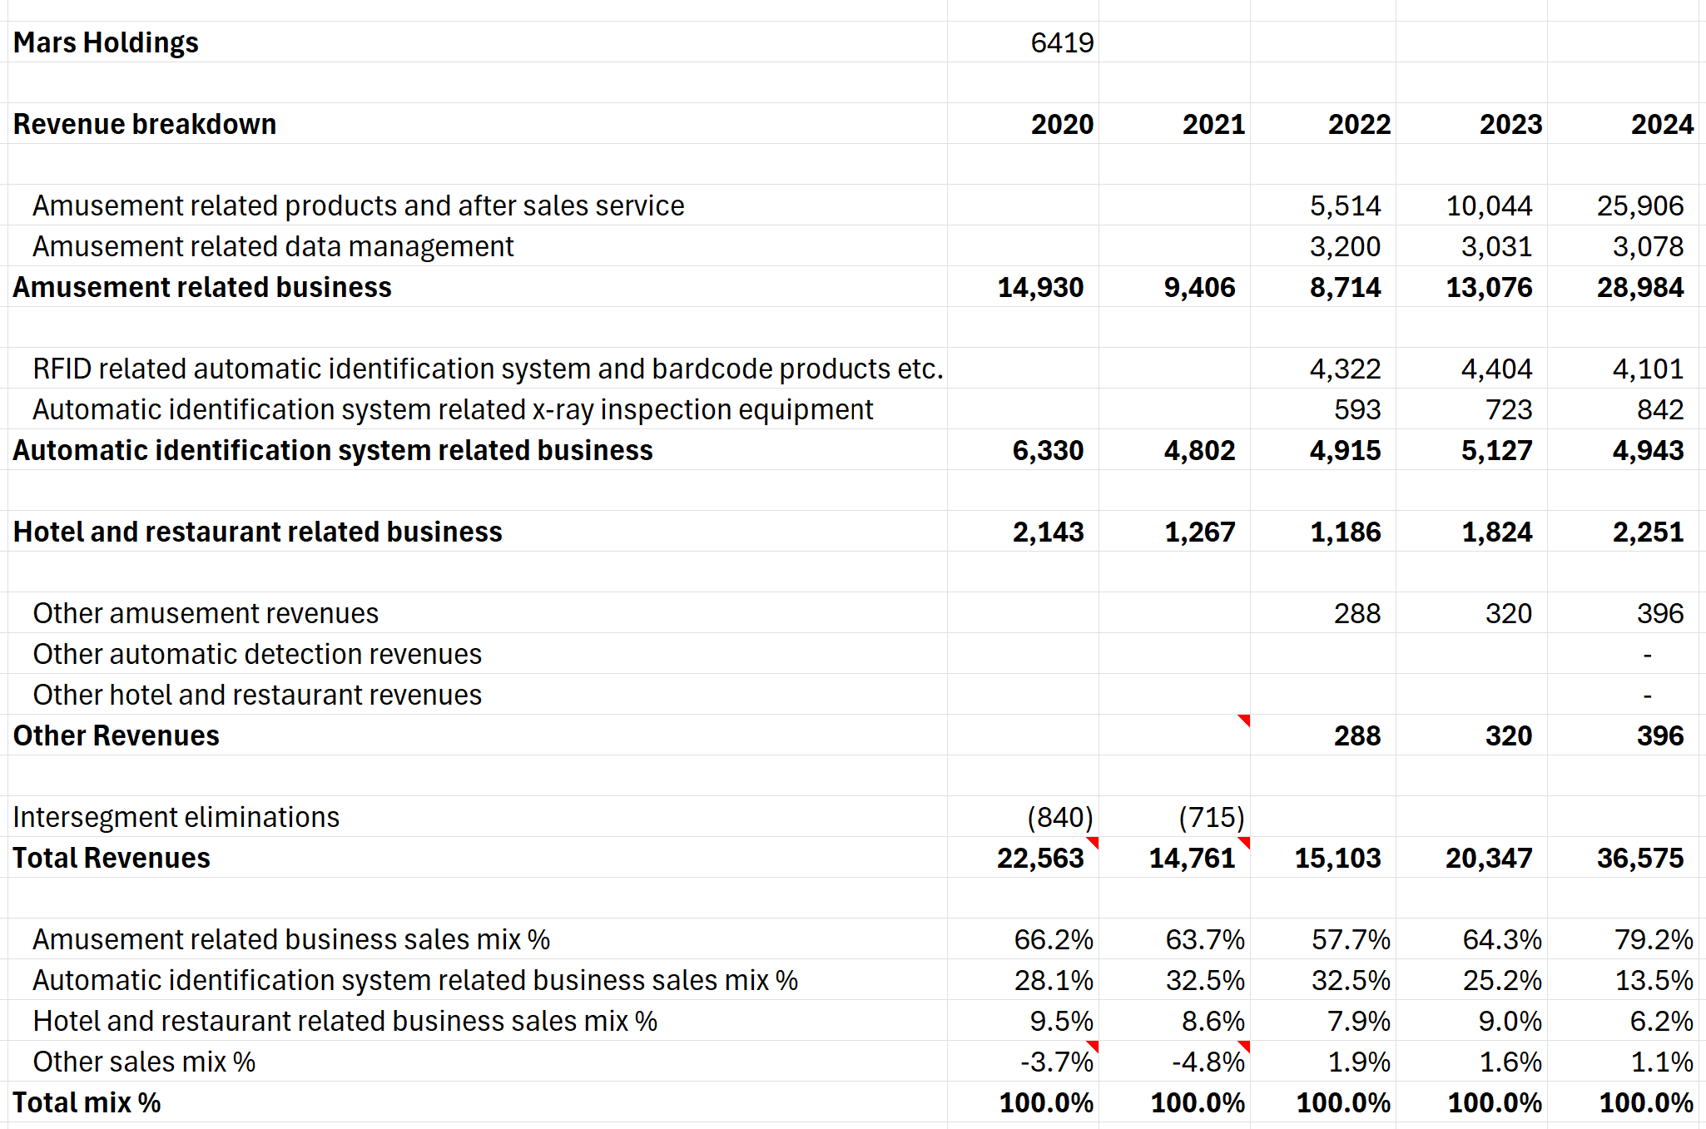Screen dimensions: 1706x1129
Task: Click the RFID 2023 value 4,404
Action: click(x=1496, y=369)
